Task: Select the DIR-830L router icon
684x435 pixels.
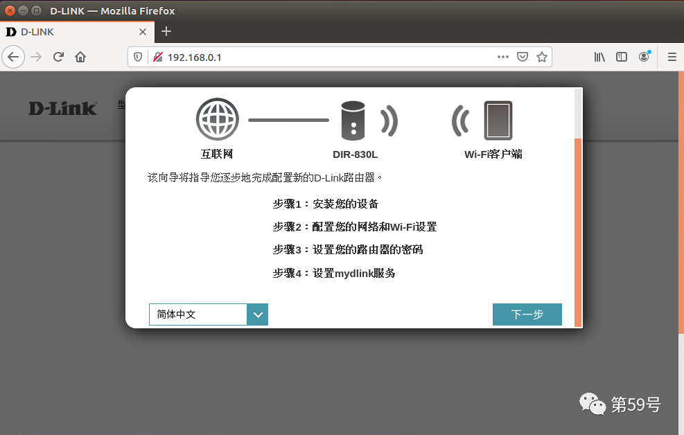Action: click(x=353, y=119)
